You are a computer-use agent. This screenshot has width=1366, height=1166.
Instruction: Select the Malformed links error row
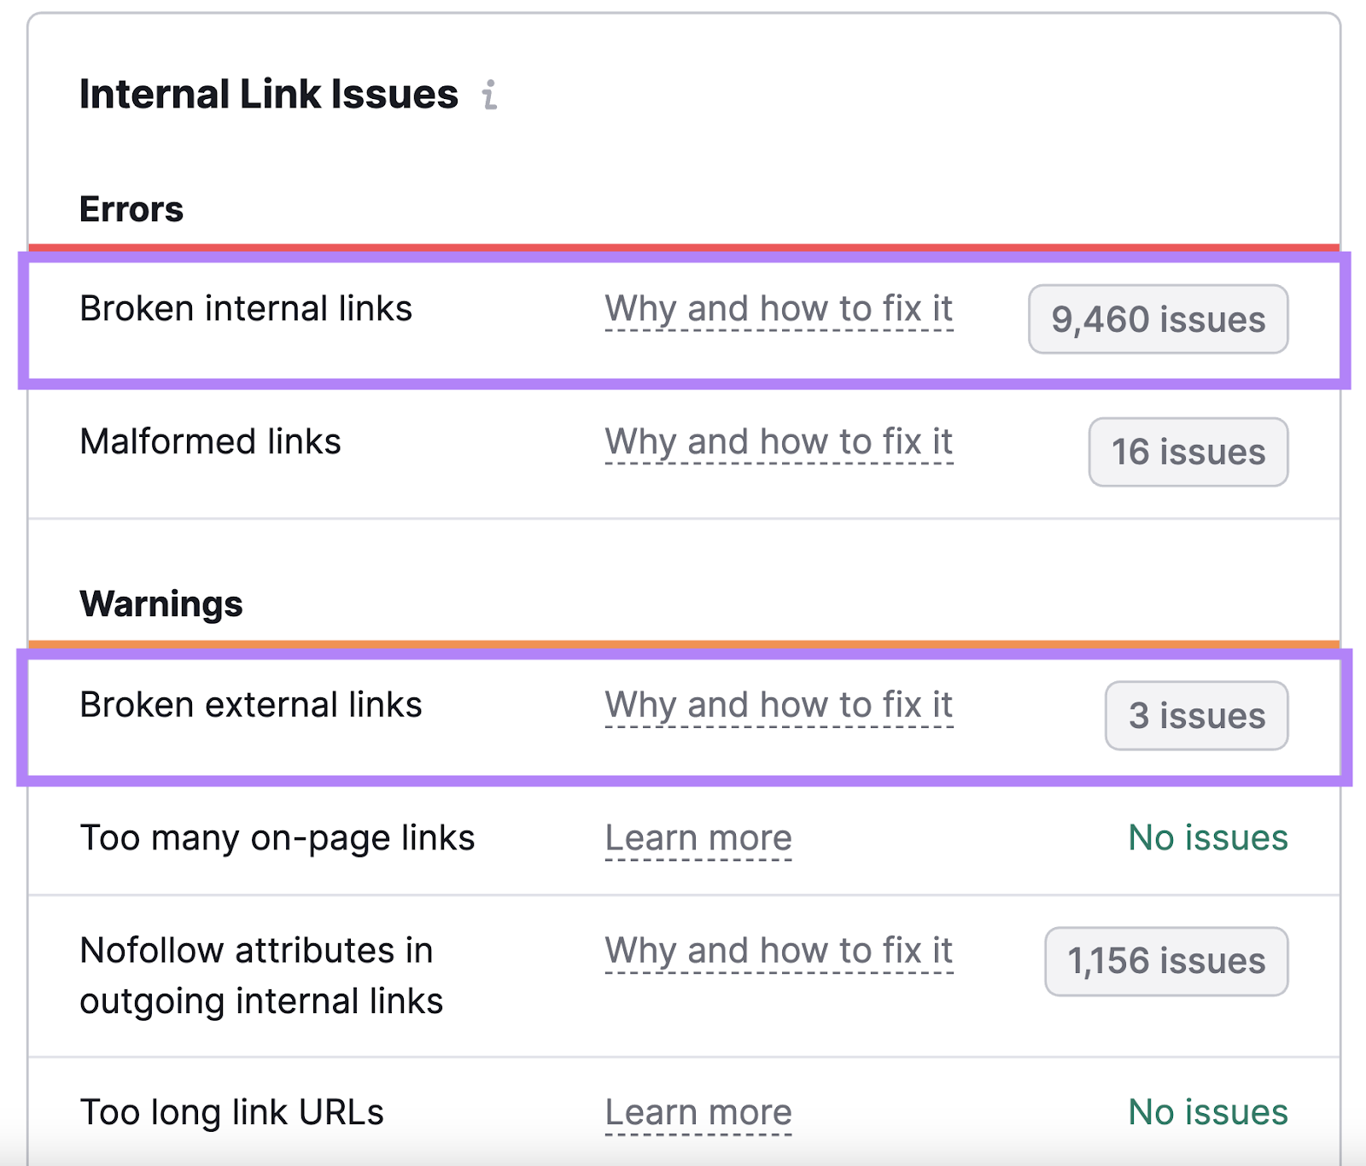point(210,442)
